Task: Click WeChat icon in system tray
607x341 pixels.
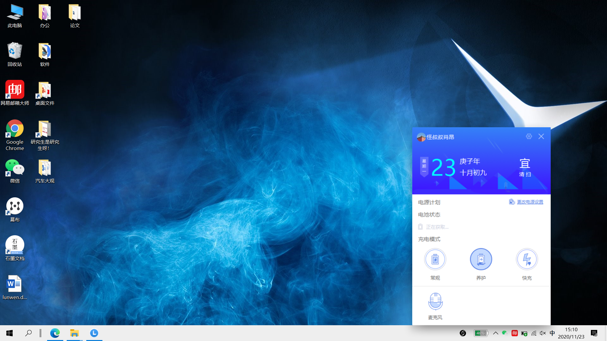Action: tap(505, 333)
